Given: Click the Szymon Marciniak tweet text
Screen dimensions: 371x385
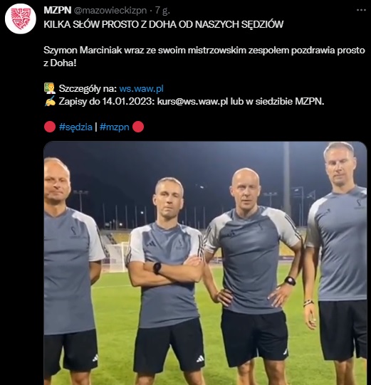Looking at the screenshot, I should [x=204, y=56].
